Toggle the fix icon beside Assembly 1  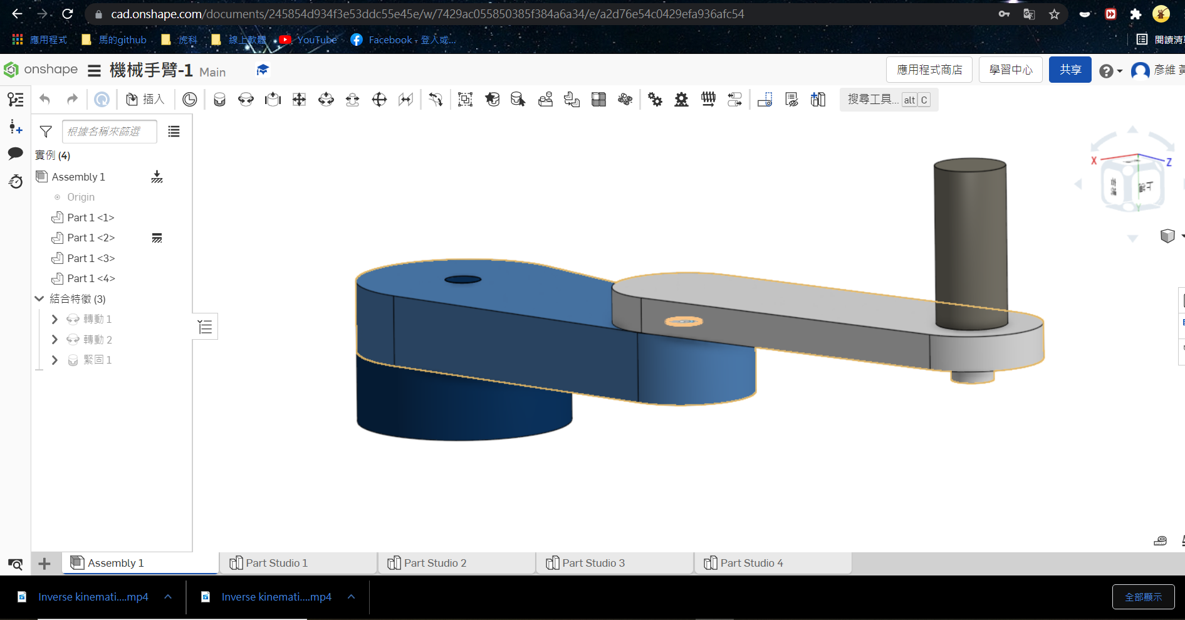157,177
